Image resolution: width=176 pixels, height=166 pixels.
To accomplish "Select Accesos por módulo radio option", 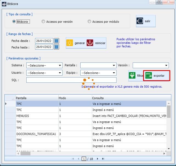I will pos(89,21).
